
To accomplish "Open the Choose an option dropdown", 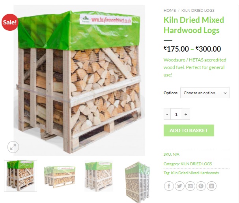I will tap(205, 93).
